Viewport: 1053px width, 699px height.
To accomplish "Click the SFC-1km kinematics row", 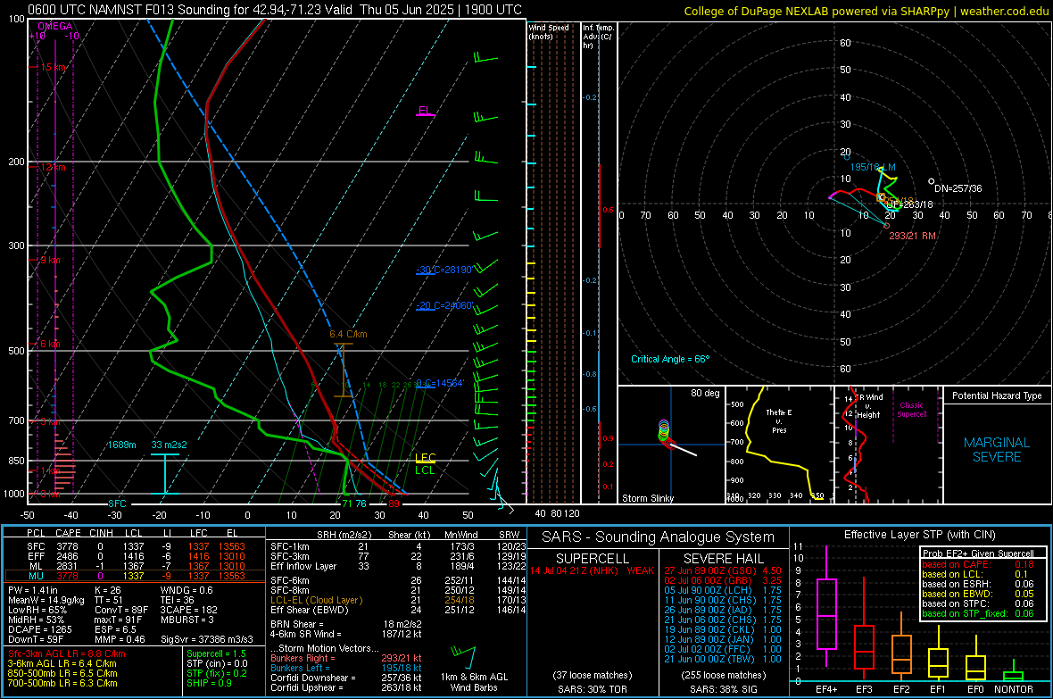I will click(398, 546).
